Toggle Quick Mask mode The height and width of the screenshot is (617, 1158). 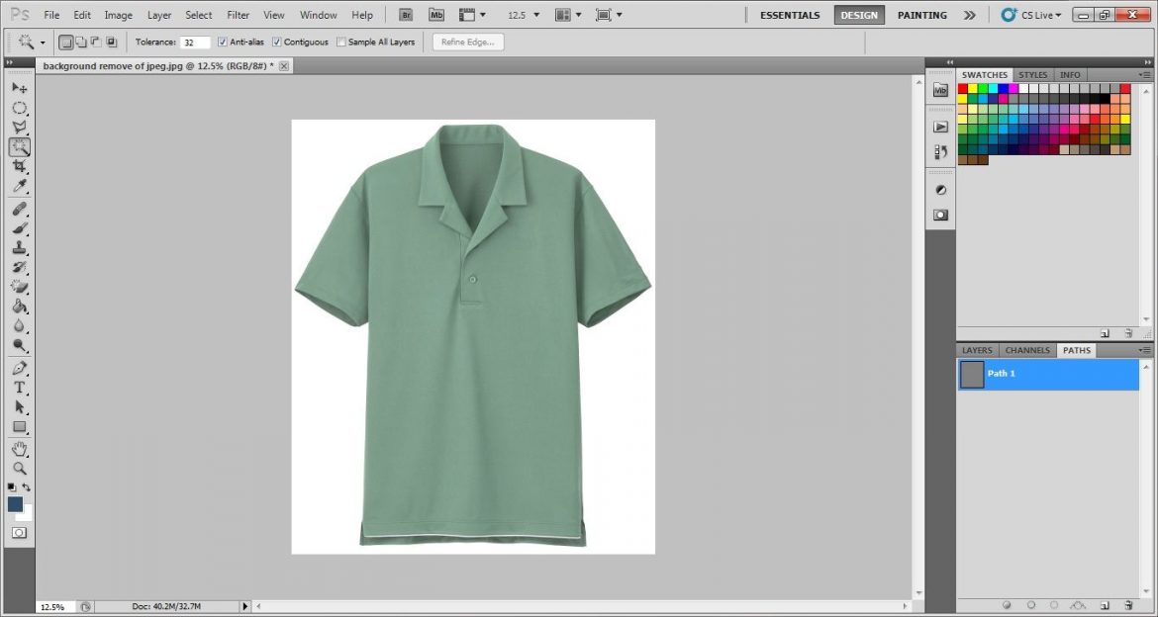tap(19, 533)
